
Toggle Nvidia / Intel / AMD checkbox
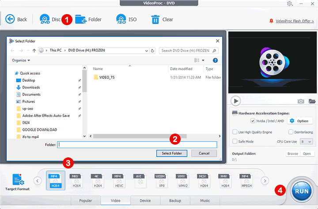tap(253, 121)
